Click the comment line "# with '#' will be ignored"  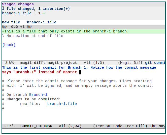tap(78, 85)
